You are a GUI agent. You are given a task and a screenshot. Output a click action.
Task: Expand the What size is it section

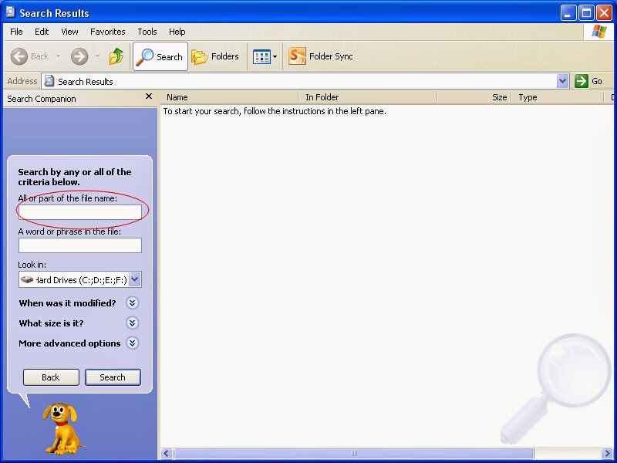pos(131,323)
